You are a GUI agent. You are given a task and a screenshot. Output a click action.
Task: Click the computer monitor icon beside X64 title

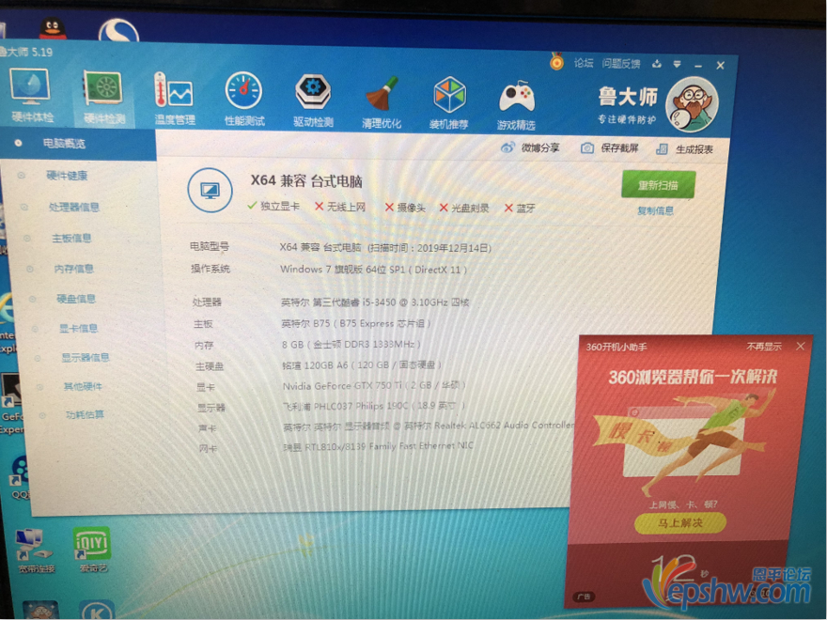click(x=210, y=191)
